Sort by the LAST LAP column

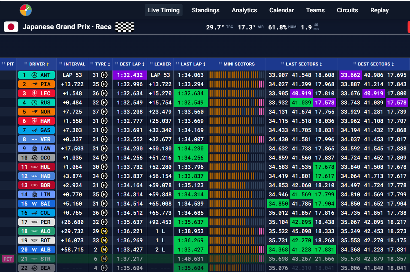pyautogui.click(x=191, y=64)
